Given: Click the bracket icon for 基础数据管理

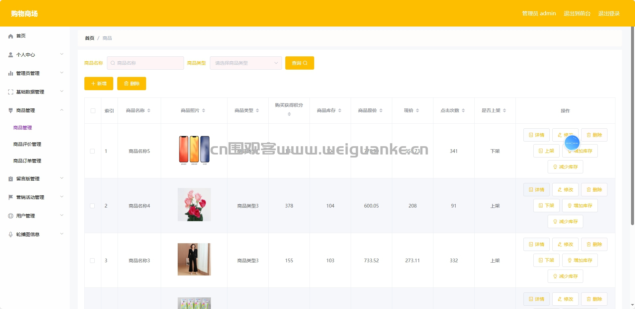Looking at the screenshot, I should click(x=11, y=92).
